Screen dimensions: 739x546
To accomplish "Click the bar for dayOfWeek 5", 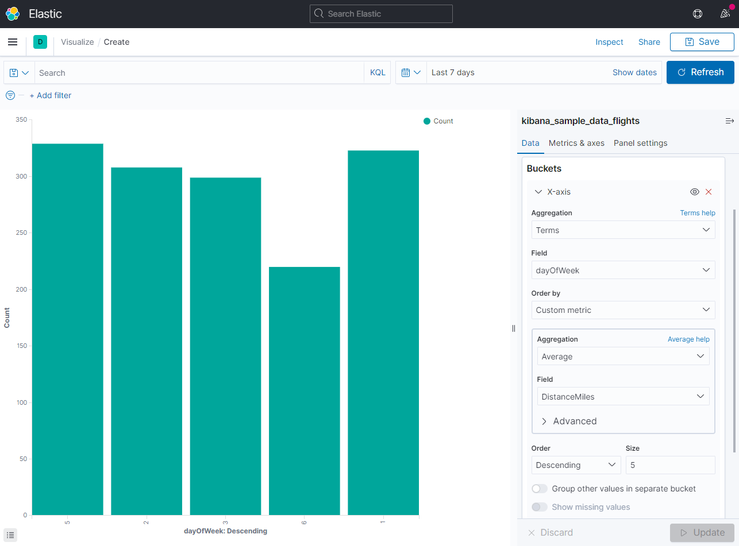I will (x=68, y=329).
